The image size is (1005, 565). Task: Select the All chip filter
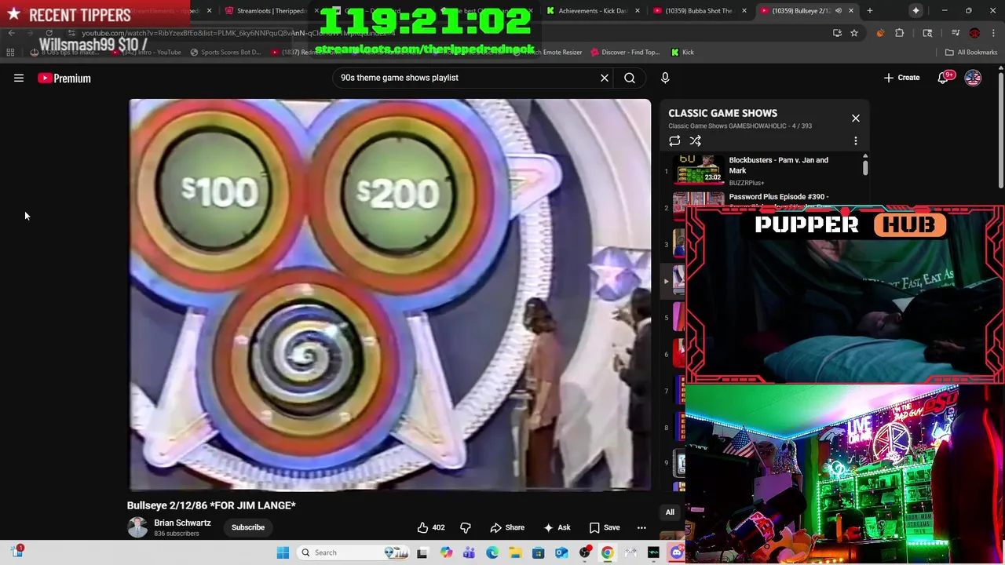[670, 512]
